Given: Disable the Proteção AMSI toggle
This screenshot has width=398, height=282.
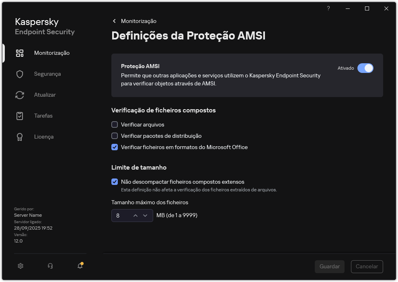Looking at the screenshot, I should pyautogui.click(x=365, y=68).
